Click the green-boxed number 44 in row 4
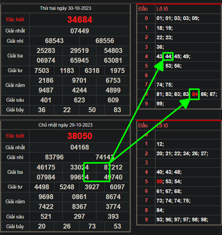Viewport: 222px width, 235px height. (x=168, y=57)
